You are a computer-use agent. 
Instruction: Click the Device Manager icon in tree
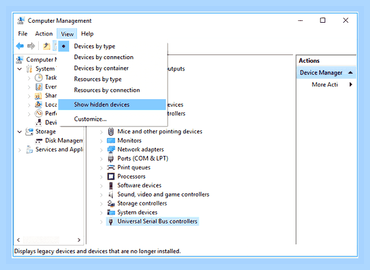coord(39,122)
